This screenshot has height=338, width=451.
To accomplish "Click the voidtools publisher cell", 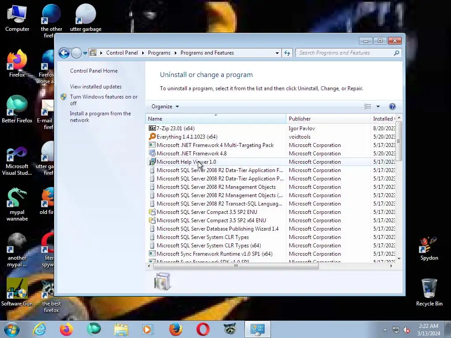I will 299,137.
